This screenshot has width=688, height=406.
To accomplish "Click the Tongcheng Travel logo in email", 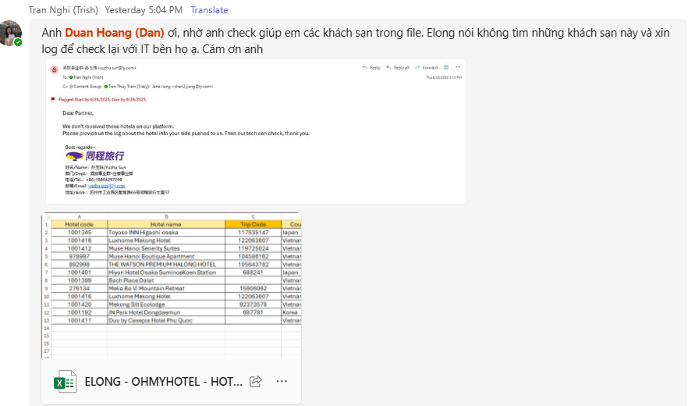I will click(x=95, y=156).
